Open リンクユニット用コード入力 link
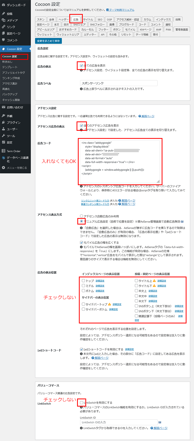194x441 pixels. 95,201
